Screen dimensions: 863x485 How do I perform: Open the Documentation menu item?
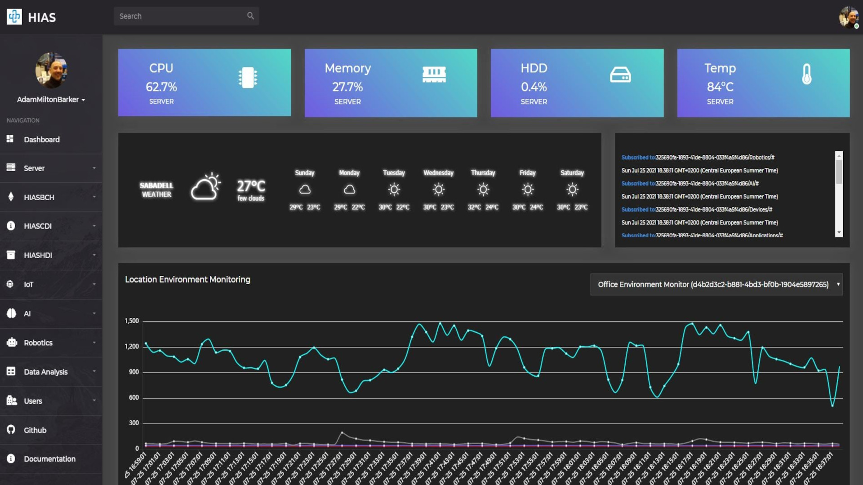[51, 459]
